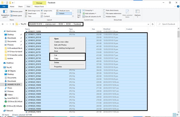Open the Options button
This screenshot has width=180, height=117.
137,13
